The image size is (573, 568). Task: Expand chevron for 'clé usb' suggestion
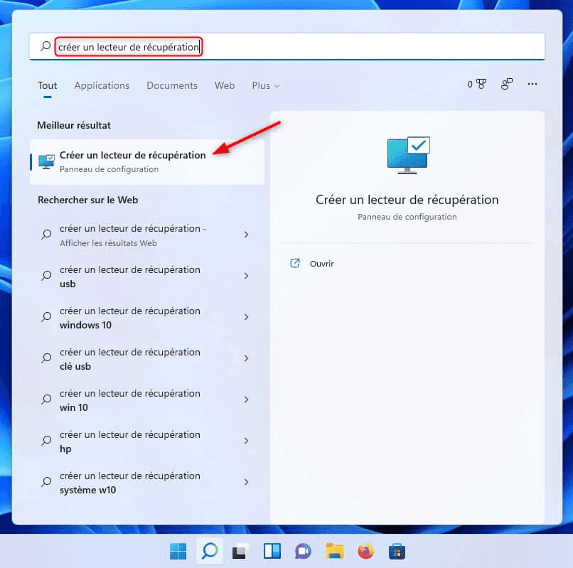(x=246, y=358)
